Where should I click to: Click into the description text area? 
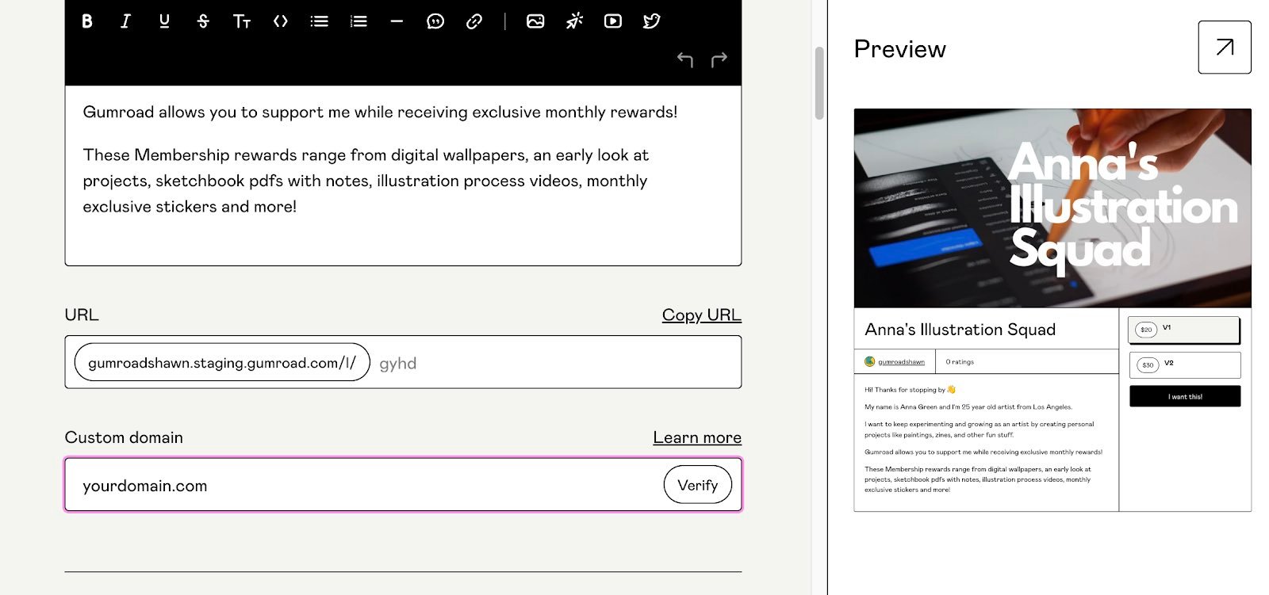pyautogui.click(x=403, y=175)
